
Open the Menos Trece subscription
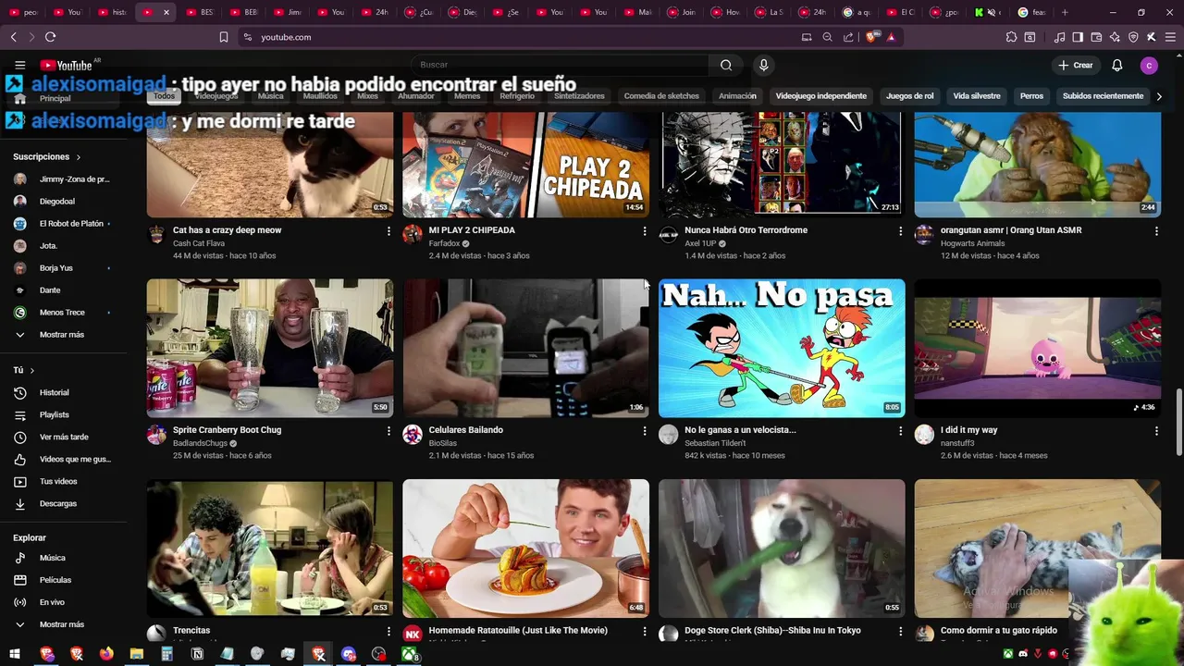tap(62, 313)
